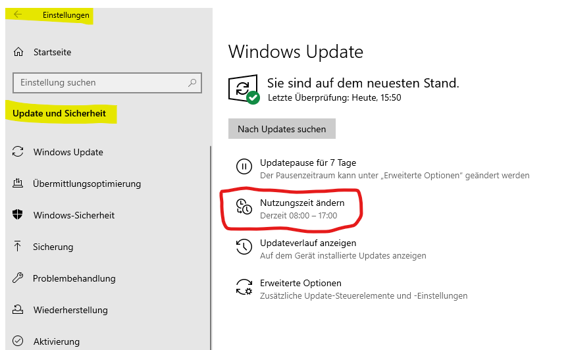Image resolution: width=572 pixels, height=350 pixels.
Task: Click the pause icon for Updatepause
Action: [244, 166]
